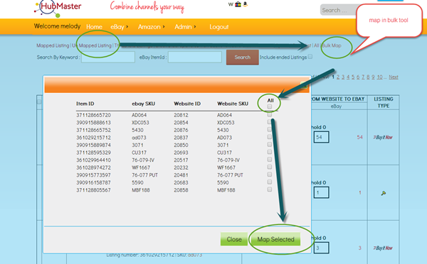Screen dimensions: 427x264
Task: Click item ID 390915888613
Action: (x=93, y=123)
